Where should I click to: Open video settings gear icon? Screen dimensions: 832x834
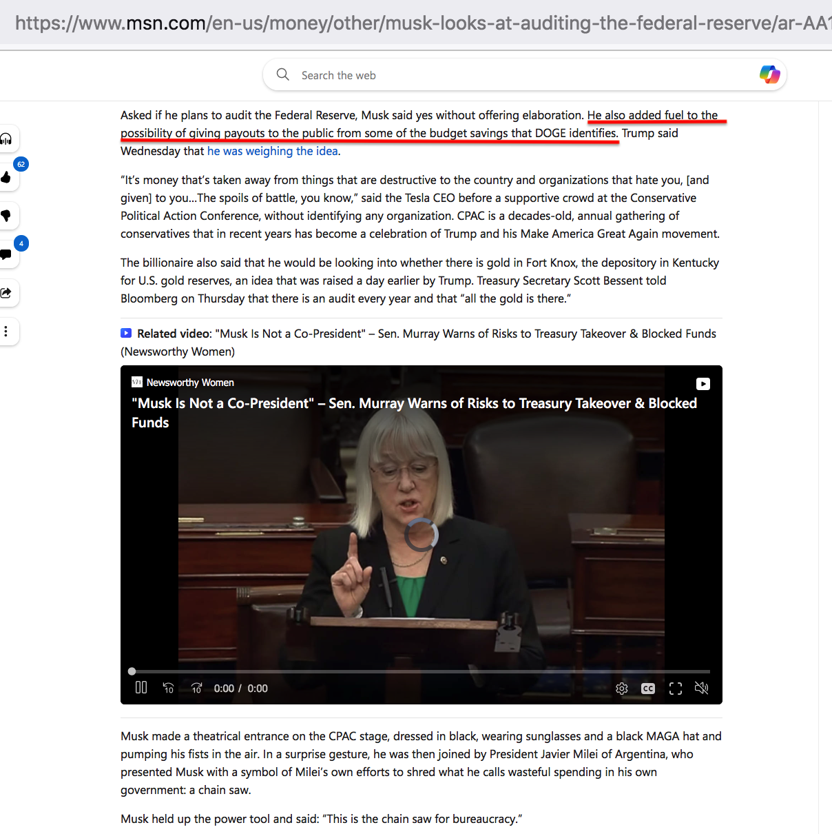point(622,689)
